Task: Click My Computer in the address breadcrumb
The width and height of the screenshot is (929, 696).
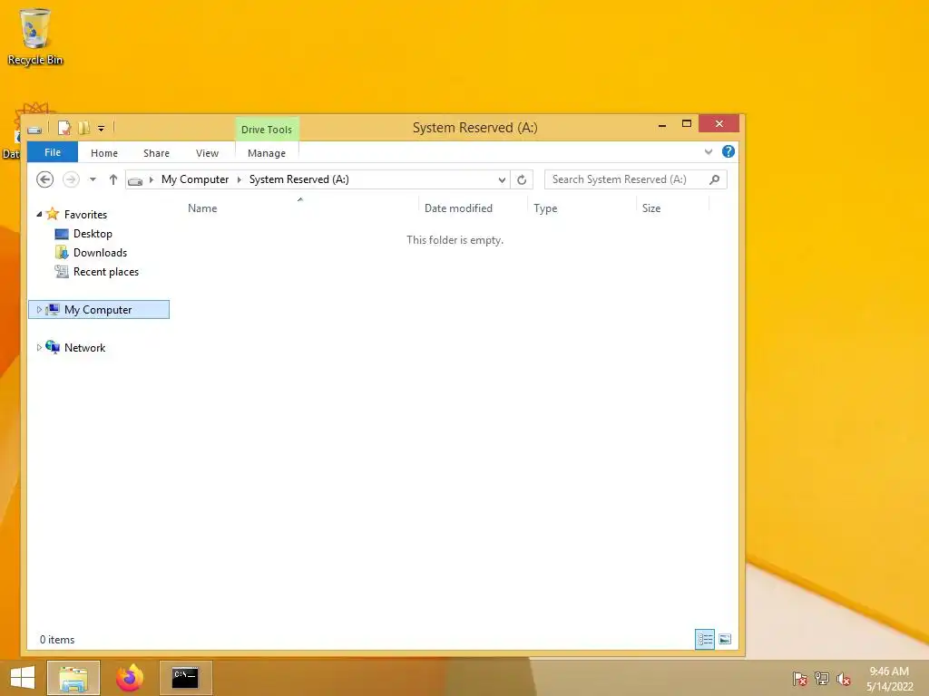Action: pos(195,179)
